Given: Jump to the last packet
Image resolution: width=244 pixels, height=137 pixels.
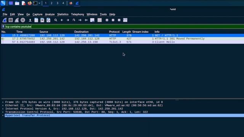Looking at the screenshot, I should 86,20.
